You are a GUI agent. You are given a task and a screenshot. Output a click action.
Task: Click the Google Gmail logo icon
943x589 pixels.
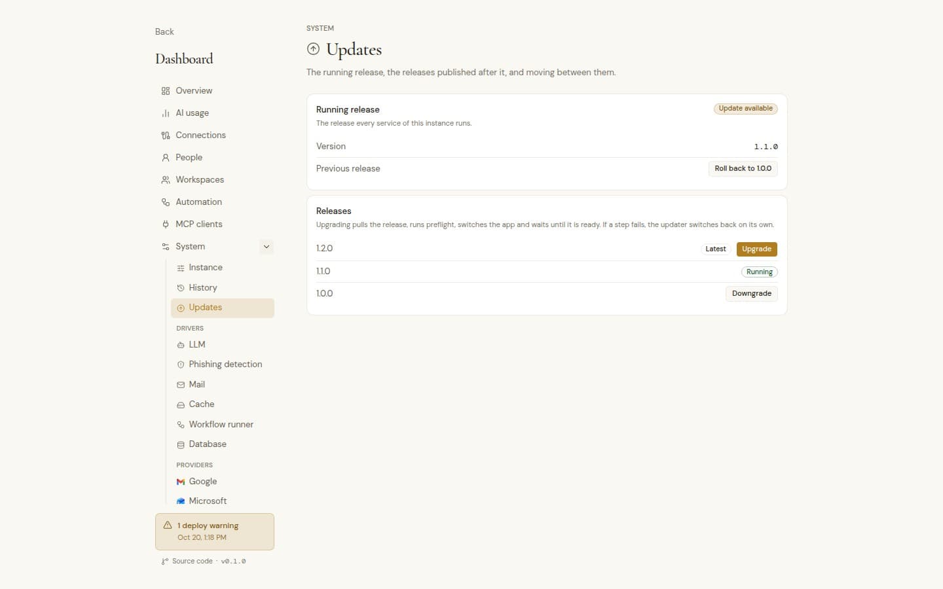pos(181,482)
